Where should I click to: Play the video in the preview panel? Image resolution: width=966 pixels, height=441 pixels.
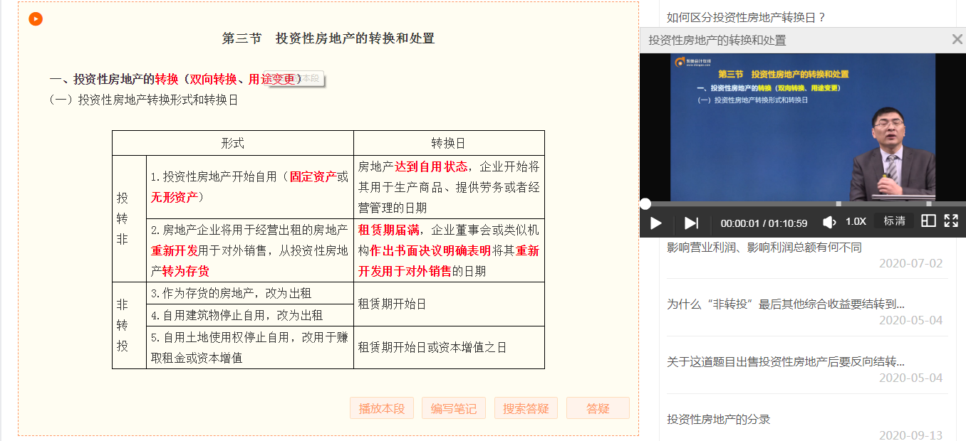coord(654,223)
